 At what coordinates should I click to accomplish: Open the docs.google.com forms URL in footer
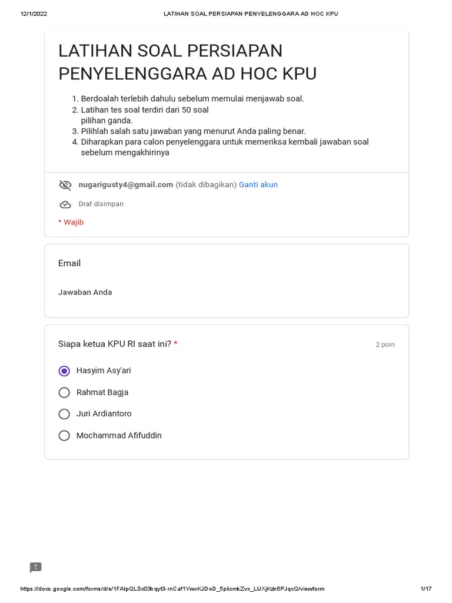click(x=172, y=589)
